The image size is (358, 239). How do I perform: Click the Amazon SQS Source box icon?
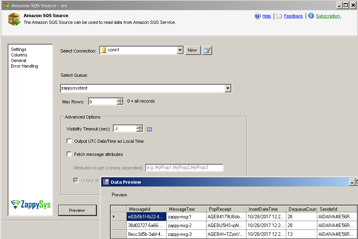14,19
